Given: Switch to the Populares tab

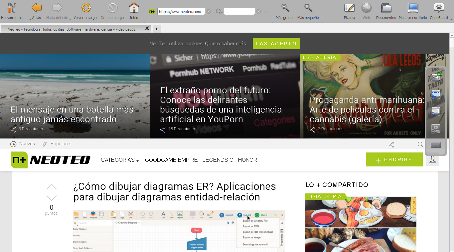Looking at the screenshot, I should (57, 144).
